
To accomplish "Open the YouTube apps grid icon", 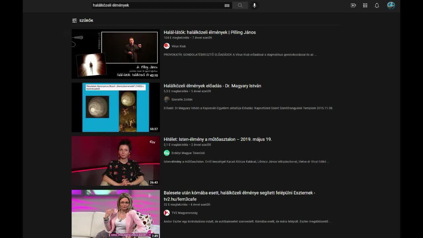I will 365,5.
